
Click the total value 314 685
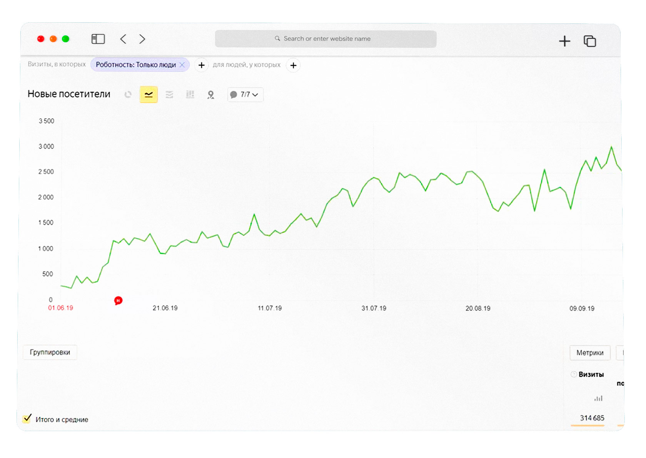click(x=592, y=418)
